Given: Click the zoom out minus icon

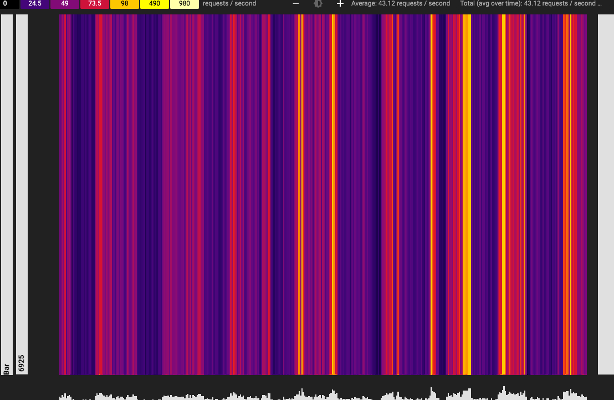Looking at the screenshot, I should (295, 3).
